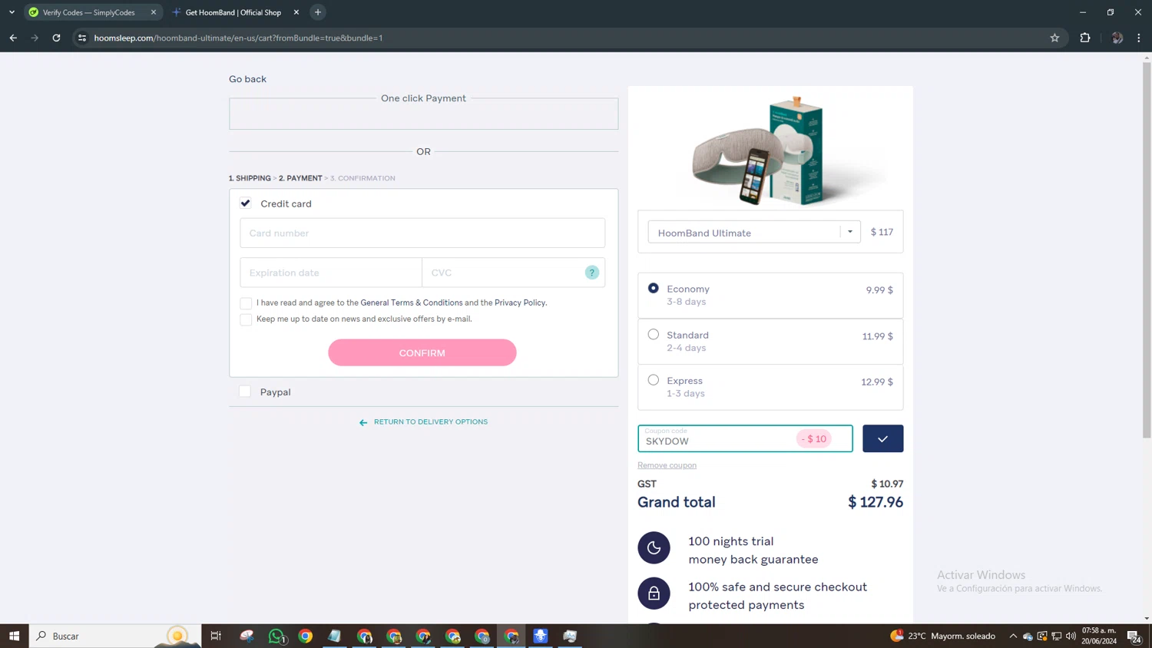Click the Grand total amount $ 127.96

876,502
